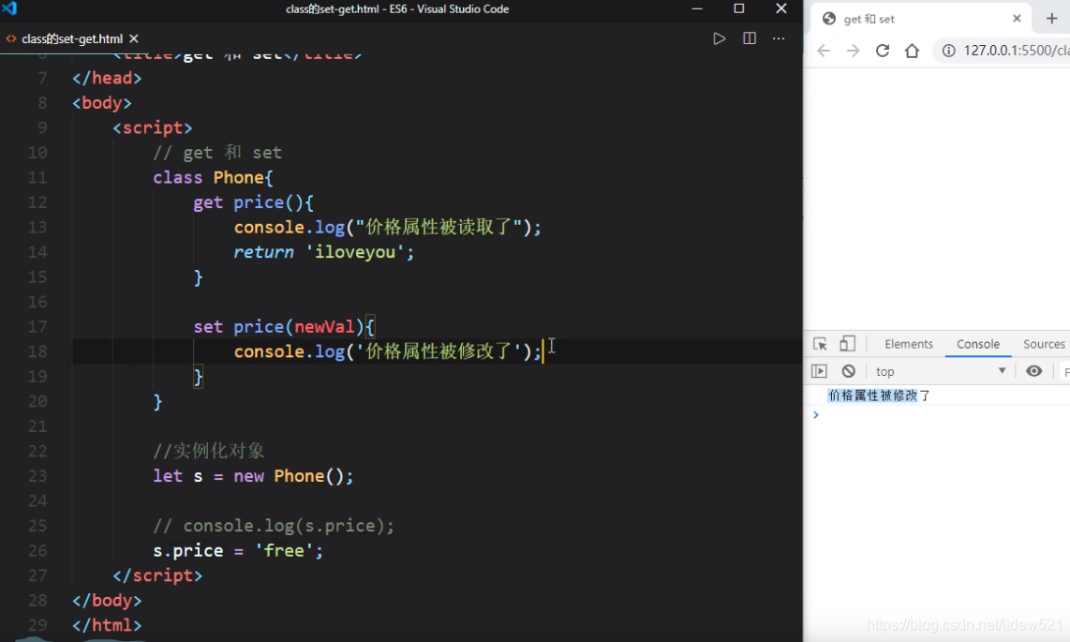The image size is (1070, 642).
Task: Clear the console output
Action: [x=848, y=371]
